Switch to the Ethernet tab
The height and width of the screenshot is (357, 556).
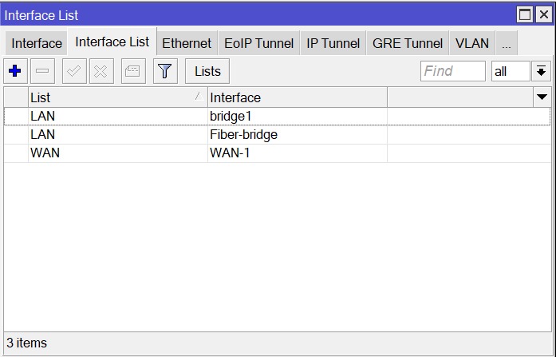(187, 44)
